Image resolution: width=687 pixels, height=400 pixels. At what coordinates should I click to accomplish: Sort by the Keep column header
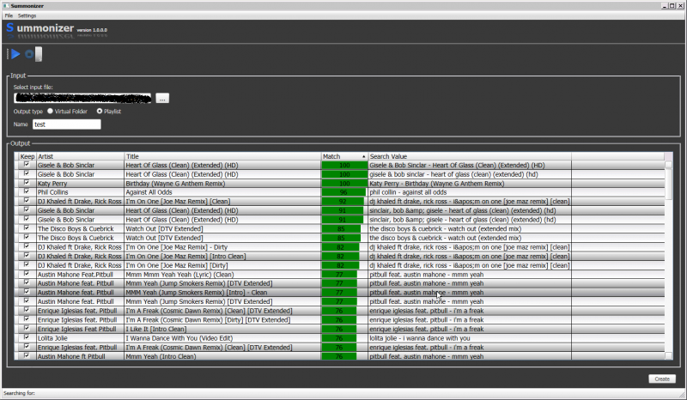coord(27,156)
